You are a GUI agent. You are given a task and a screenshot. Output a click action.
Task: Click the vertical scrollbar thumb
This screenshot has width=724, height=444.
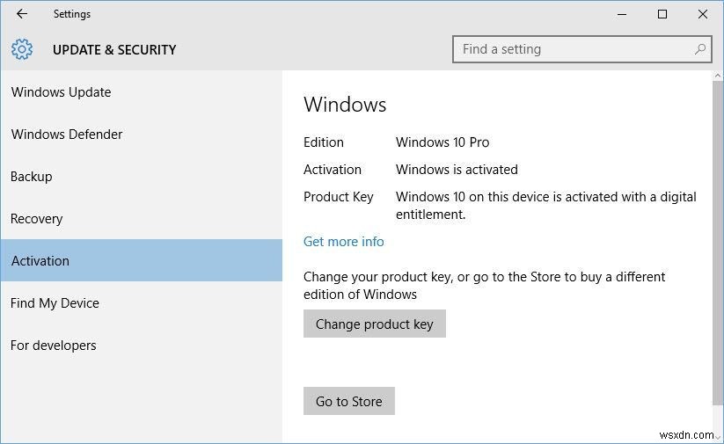718,243
